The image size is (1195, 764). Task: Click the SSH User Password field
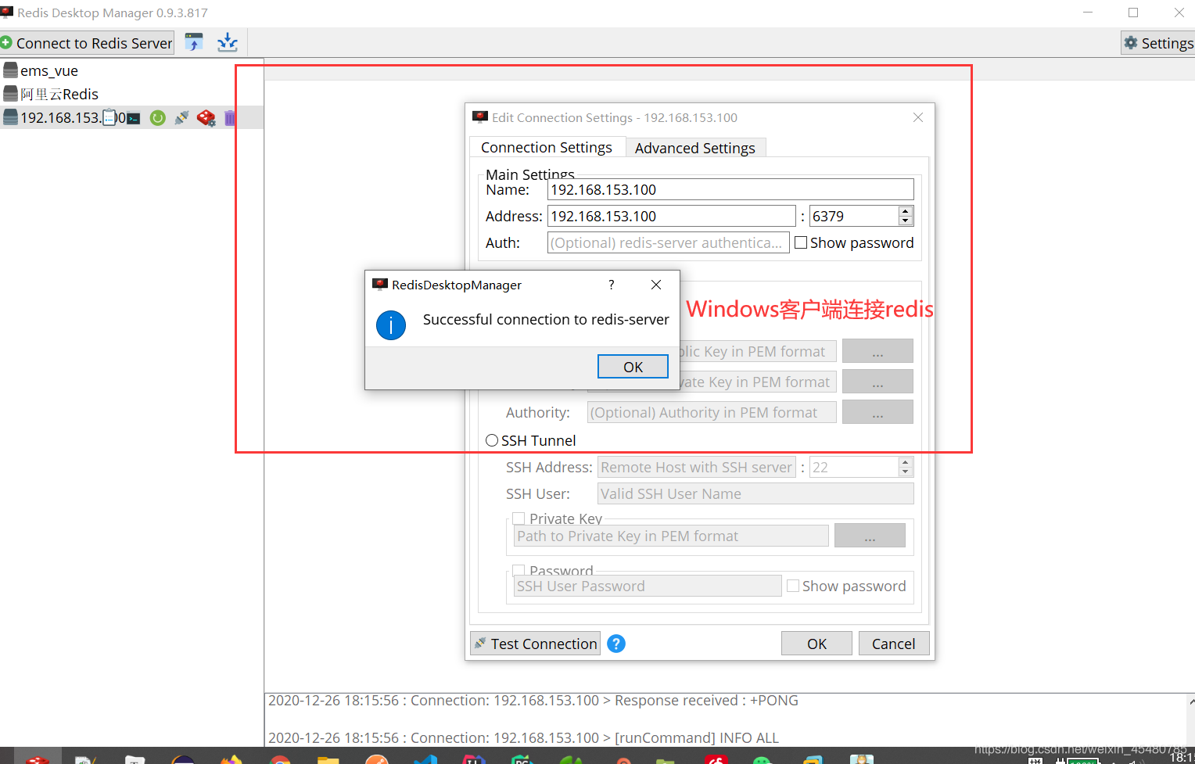[x=648, y=586]
